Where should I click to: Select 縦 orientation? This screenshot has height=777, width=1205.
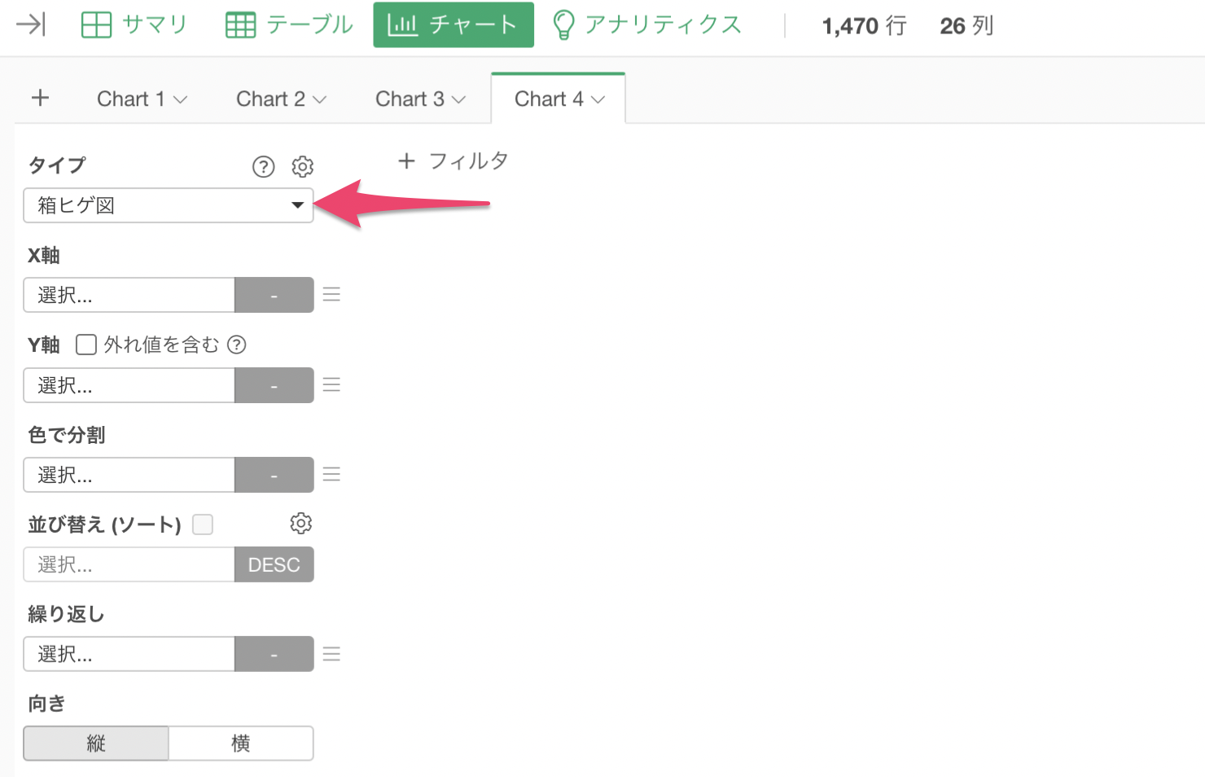96,744
